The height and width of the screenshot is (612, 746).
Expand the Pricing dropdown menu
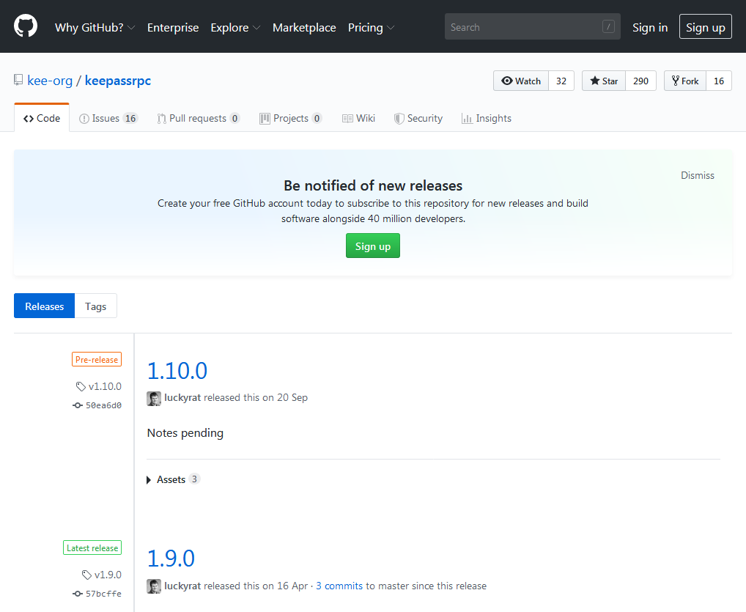(x=371, y=28)
